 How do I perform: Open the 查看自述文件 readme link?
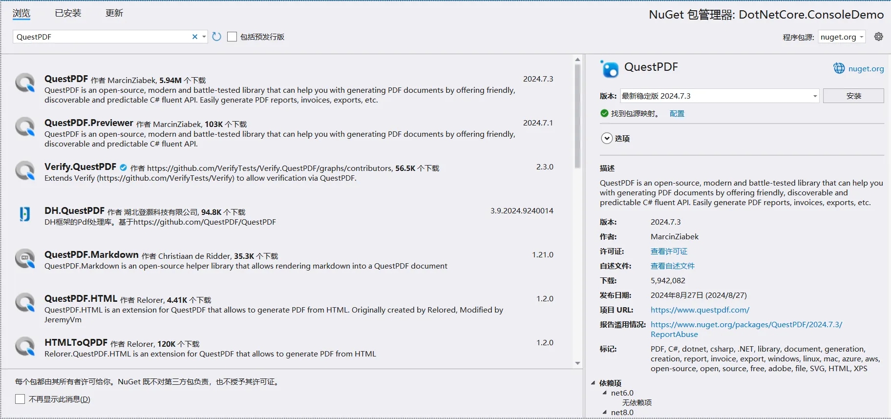click(x=673, y=266)
